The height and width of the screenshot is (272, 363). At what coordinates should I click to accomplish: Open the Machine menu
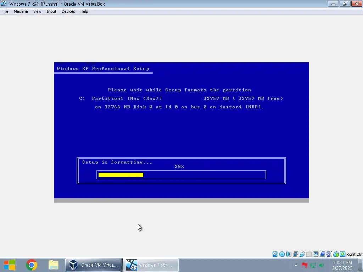(x=21, y=11)
